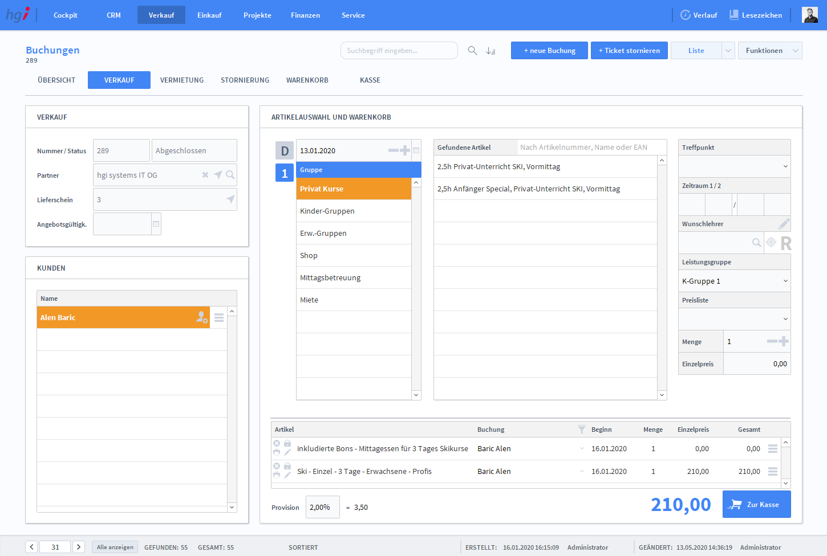Screen dimensions: 827x556
Task: Click the filter funnel icon in Buchung column
Action: [x=581, y=430]
